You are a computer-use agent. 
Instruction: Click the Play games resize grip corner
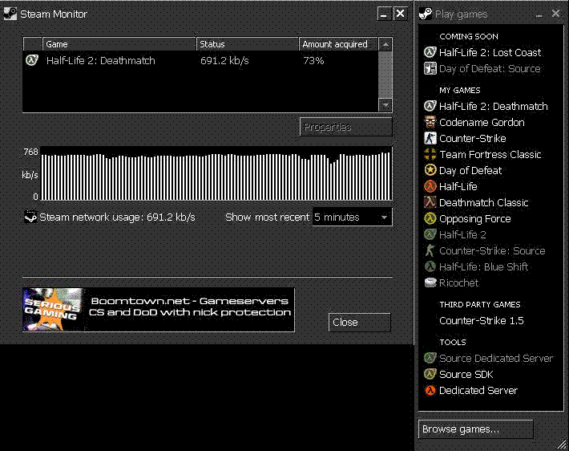tap(561, 443)
